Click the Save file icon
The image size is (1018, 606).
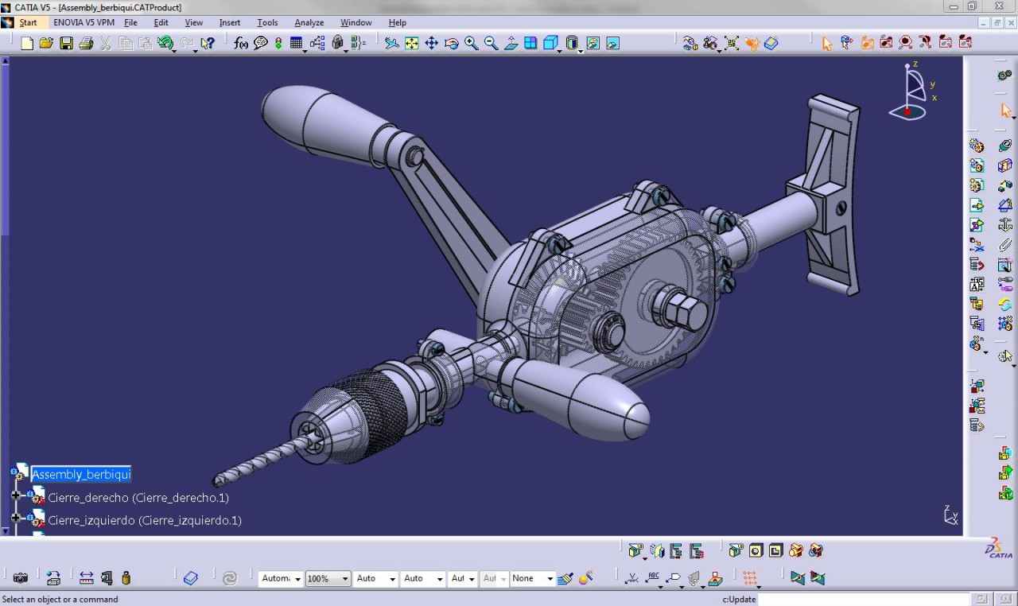click(x=67, y=43)
